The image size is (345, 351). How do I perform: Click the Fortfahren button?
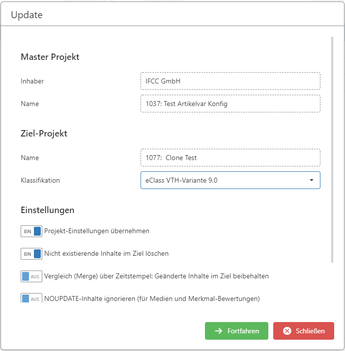coord(236,331)
